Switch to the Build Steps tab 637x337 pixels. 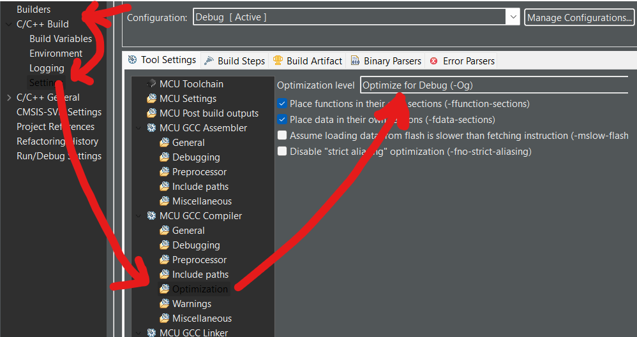235,61
